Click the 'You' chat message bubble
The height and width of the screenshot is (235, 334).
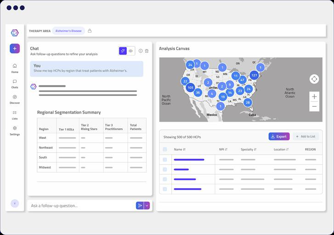(x=87, y=69)
